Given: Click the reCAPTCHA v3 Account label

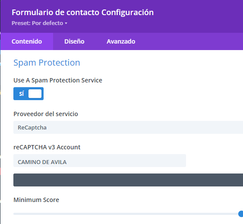Looking at the screenshot, I should point(47,147).
